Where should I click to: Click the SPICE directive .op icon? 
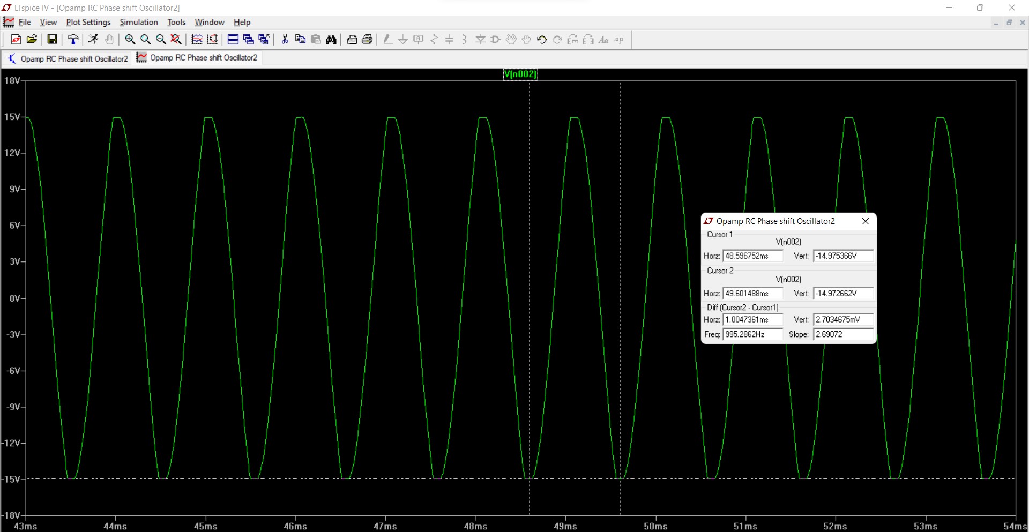(619, 39)
